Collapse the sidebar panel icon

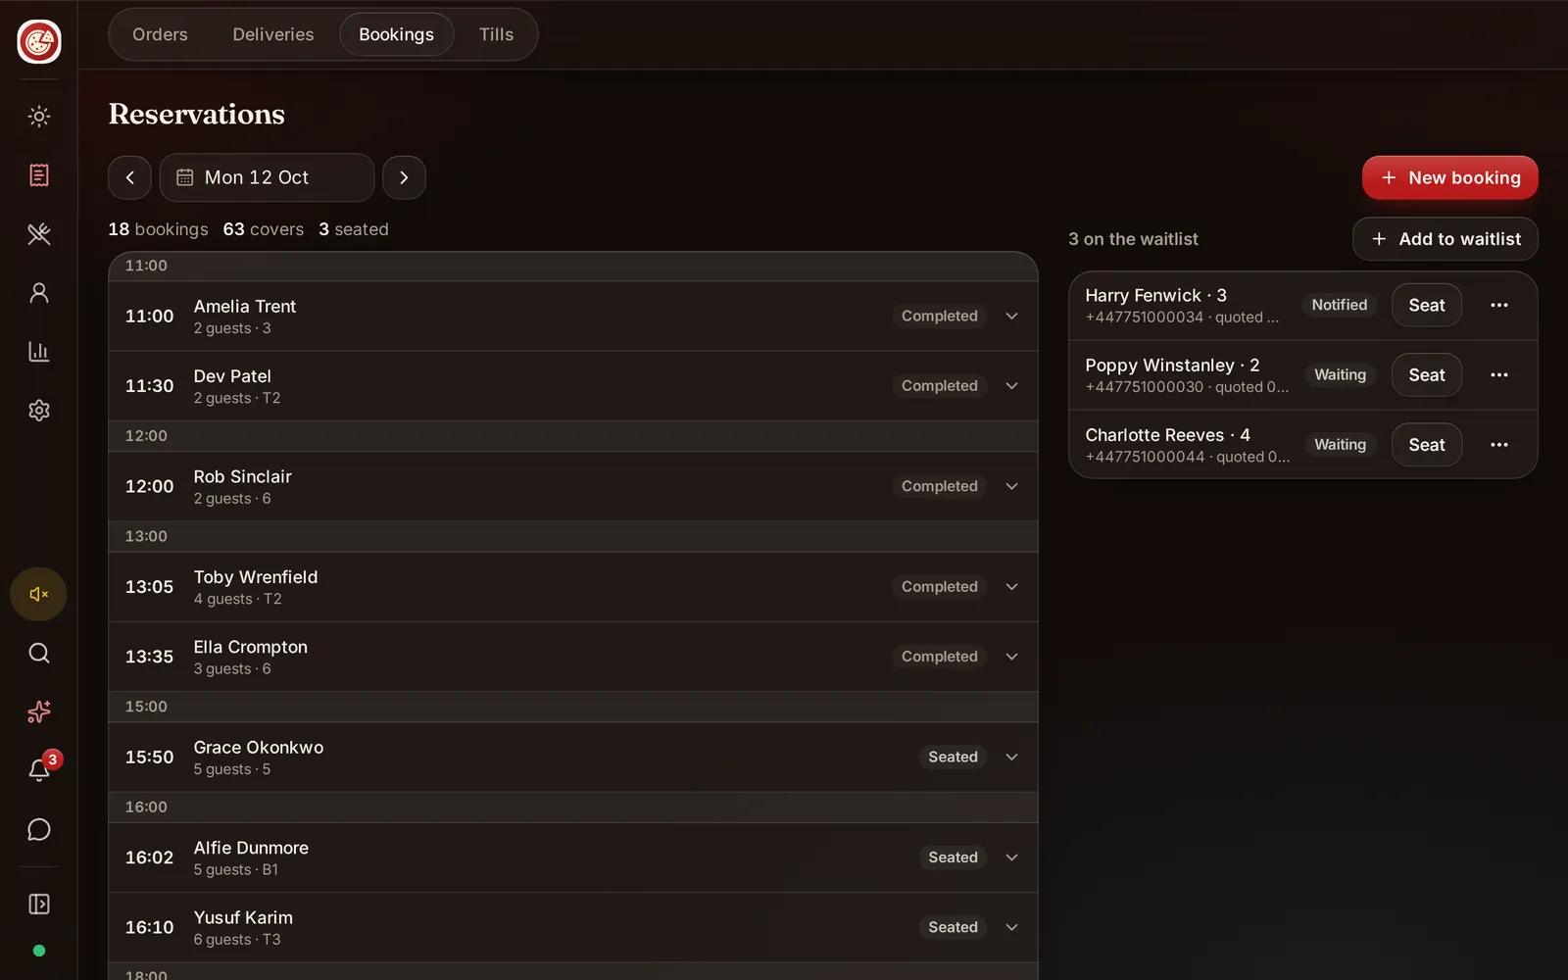(39, 904)
